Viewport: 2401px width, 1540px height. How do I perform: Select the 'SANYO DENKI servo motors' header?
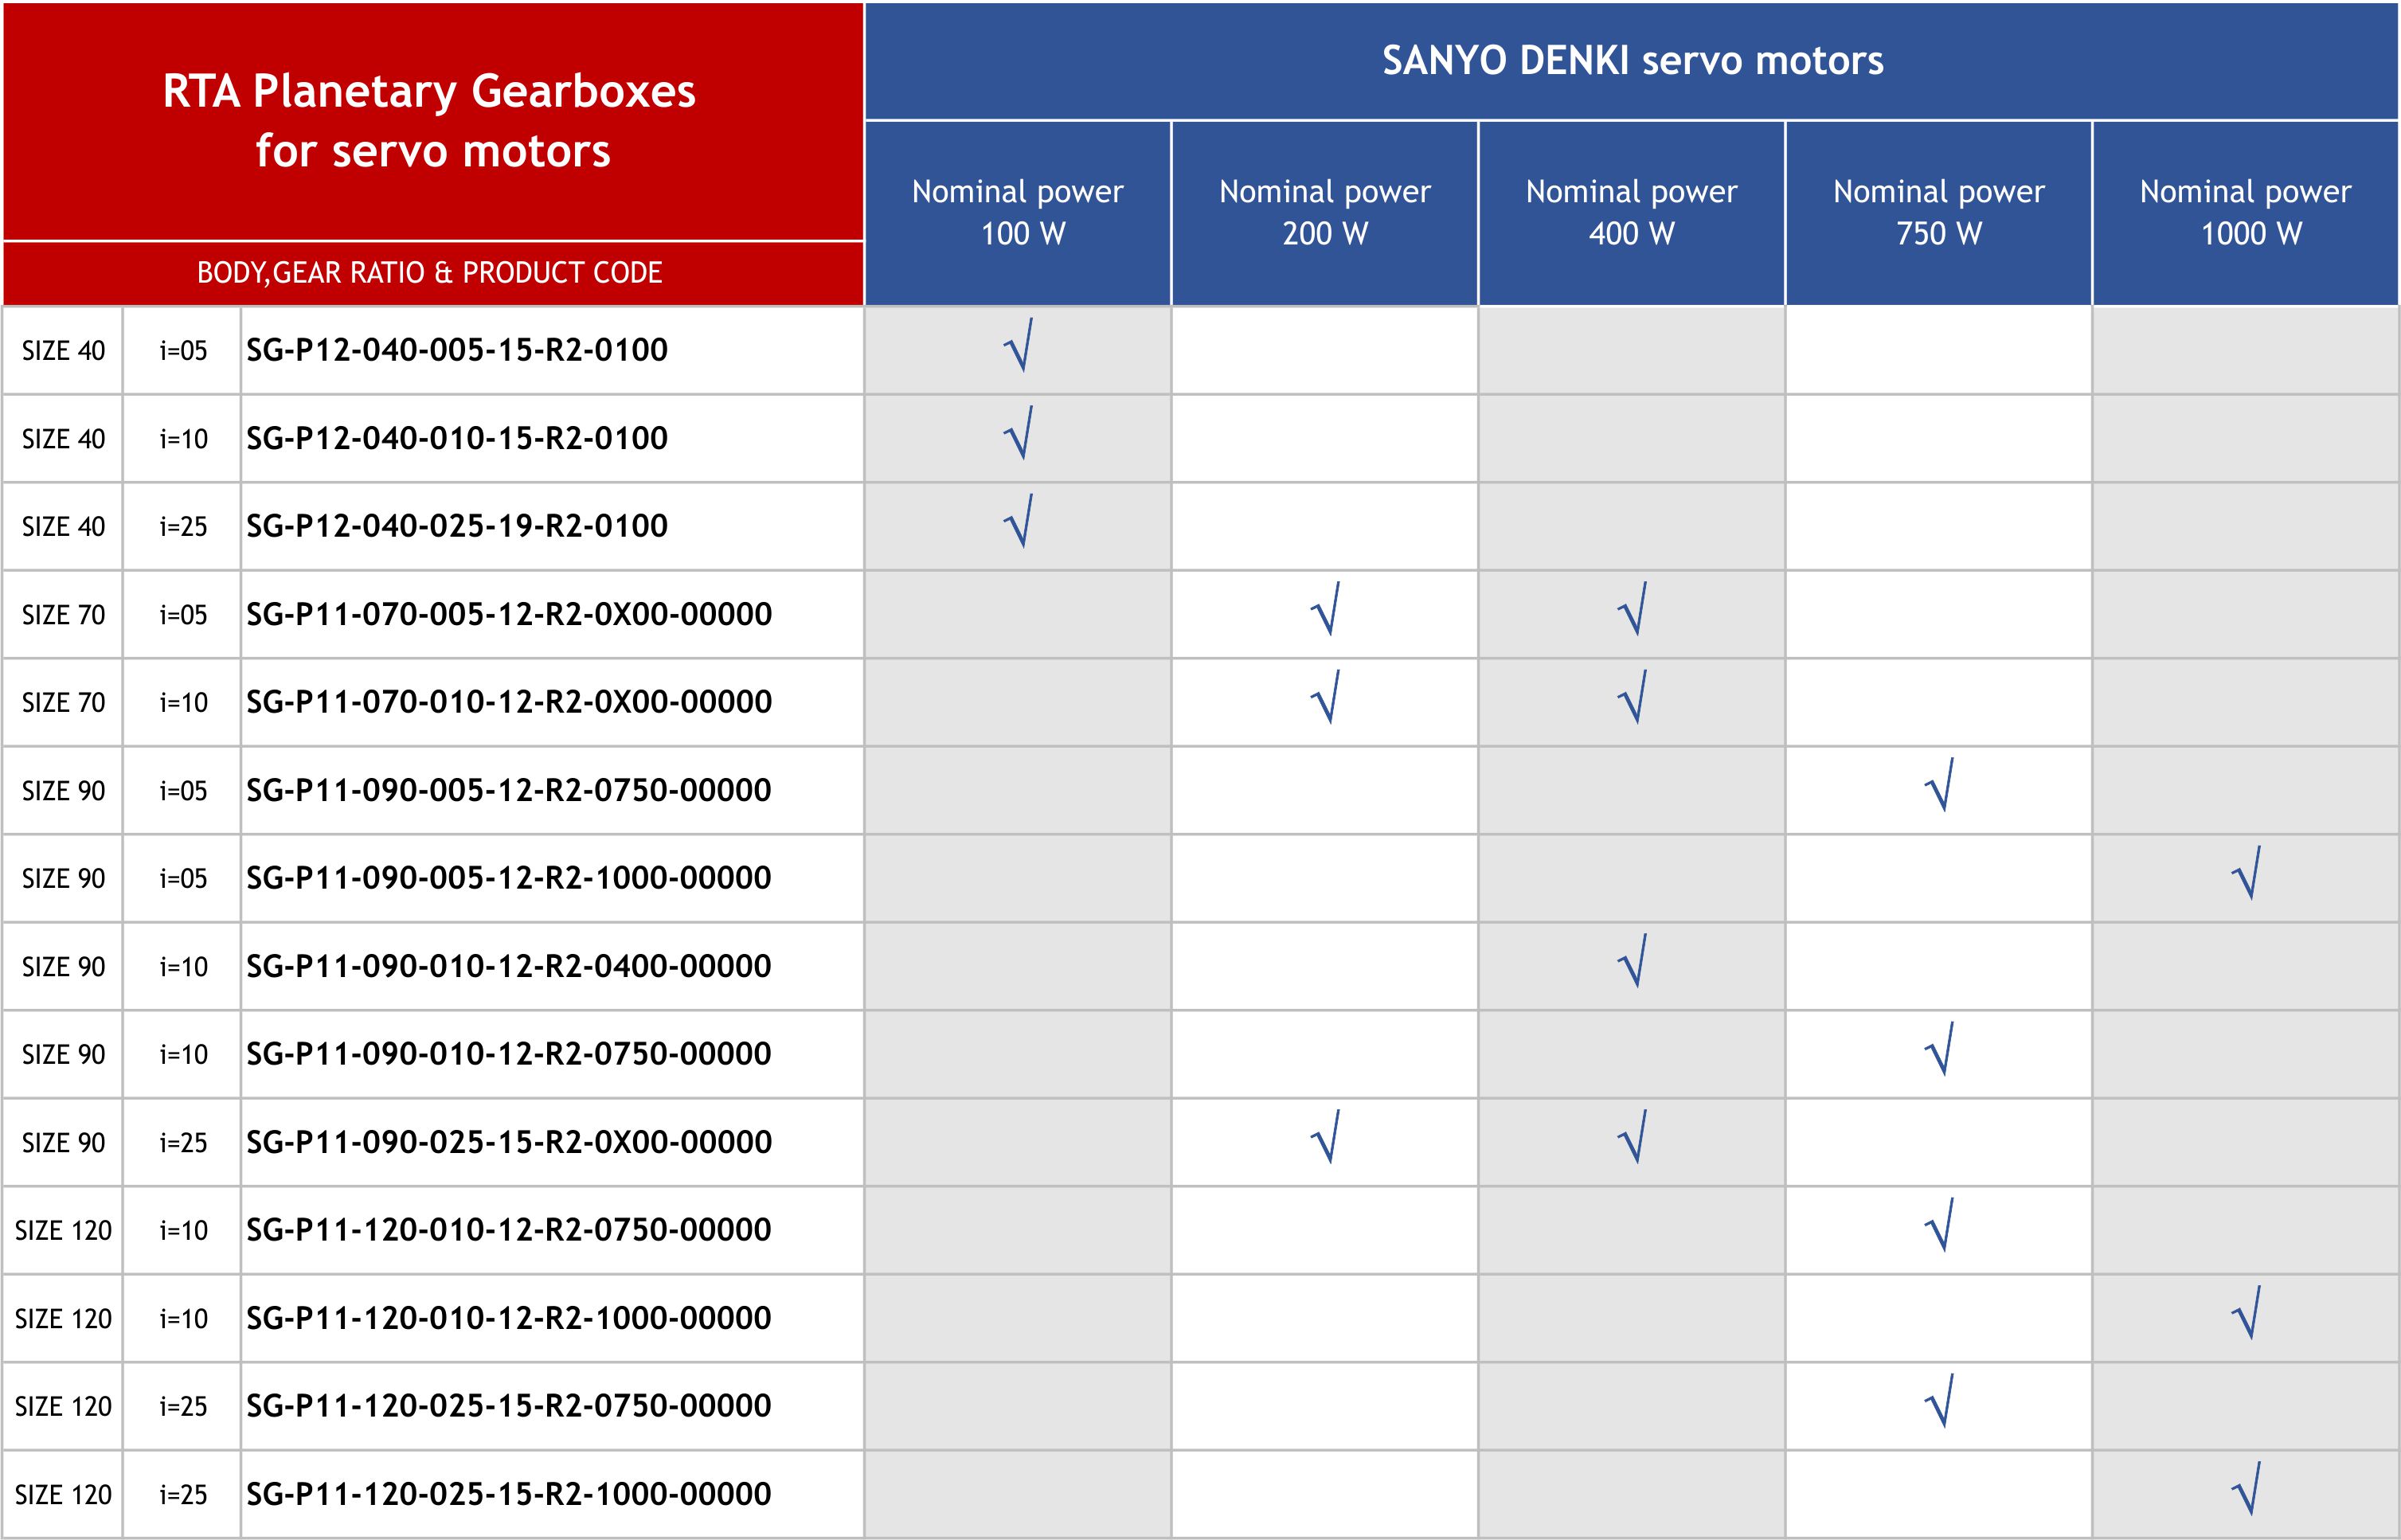click(x=1632, y=61)
